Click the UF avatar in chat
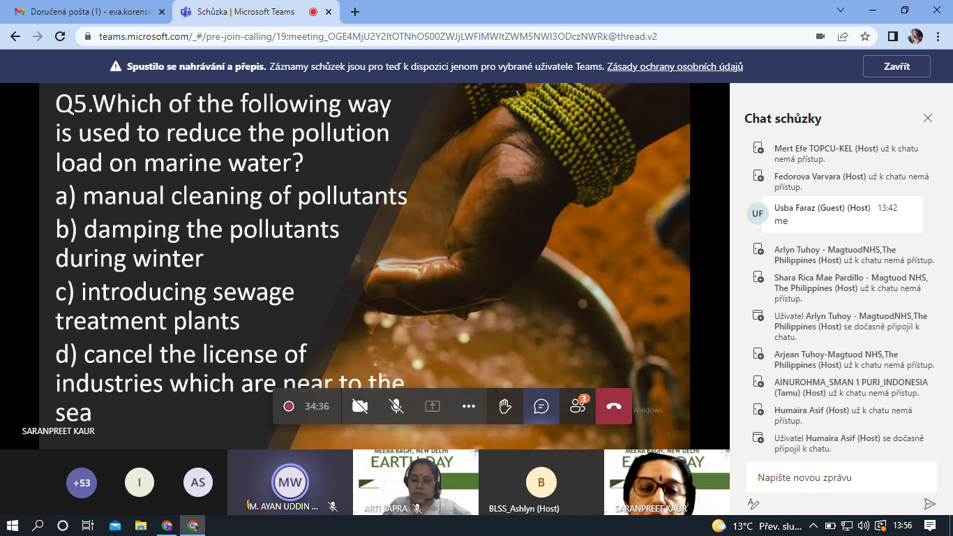 757,214
